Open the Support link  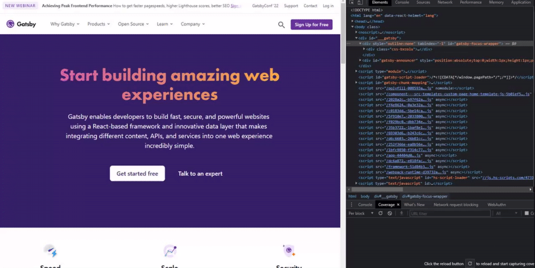coord(291,6)
